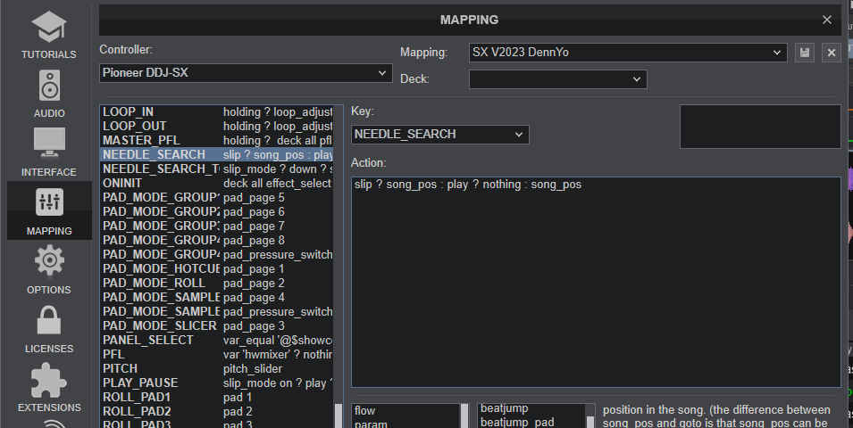Select the PITCH pitch_slider row
The image size is (853, 428).
pyautogui.click(x=217, y=368)
